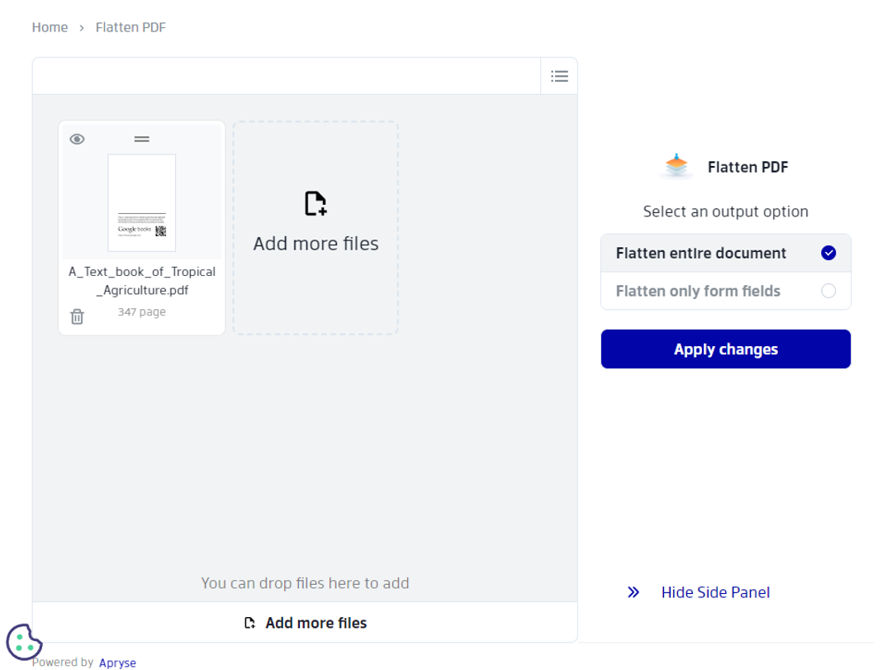Screen dimensions: 892x670
Task: Click the file icon beside Add more files
Action: [249, 622]
